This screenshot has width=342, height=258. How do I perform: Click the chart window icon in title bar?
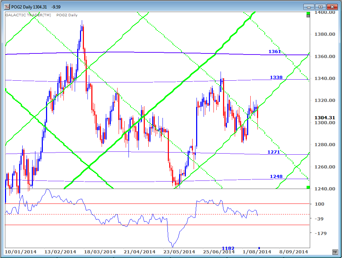[x=7, y=7]
